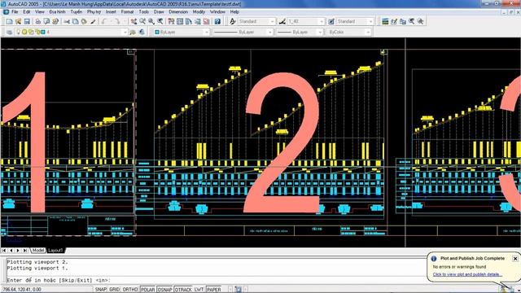Open the Table Style manager icon

point(331,21)
